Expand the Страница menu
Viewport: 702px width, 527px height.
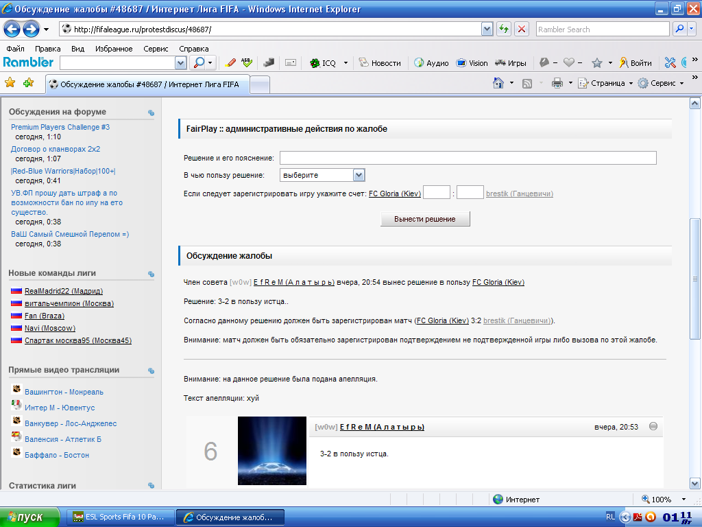click(606, 83)
